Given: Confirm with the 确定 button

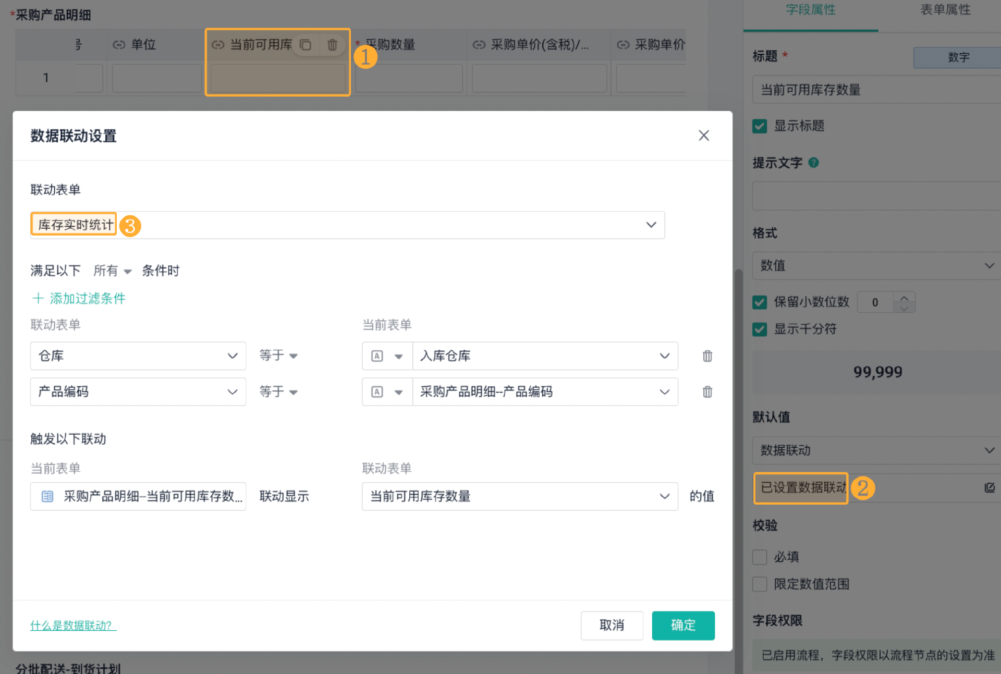Looking at the screenshot, I should tap(682, 625).
